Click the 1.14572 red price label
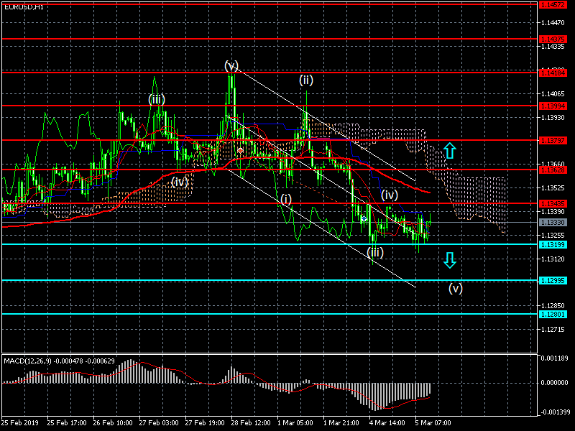575x431 pixels. (553, 5)
